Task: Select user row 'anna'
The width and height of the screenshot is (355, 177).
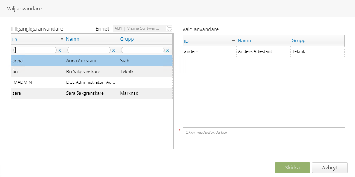Action: (92, 61)
